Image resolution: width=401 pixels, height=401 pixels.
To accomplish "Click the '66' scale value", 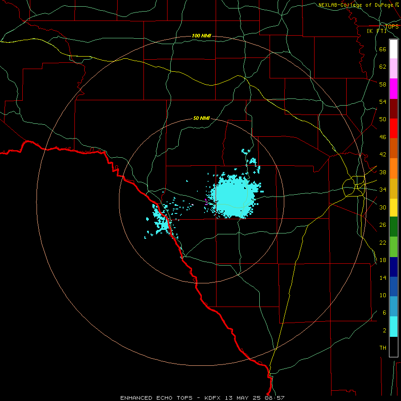I will pyautogui.click(x=383, y=49).
